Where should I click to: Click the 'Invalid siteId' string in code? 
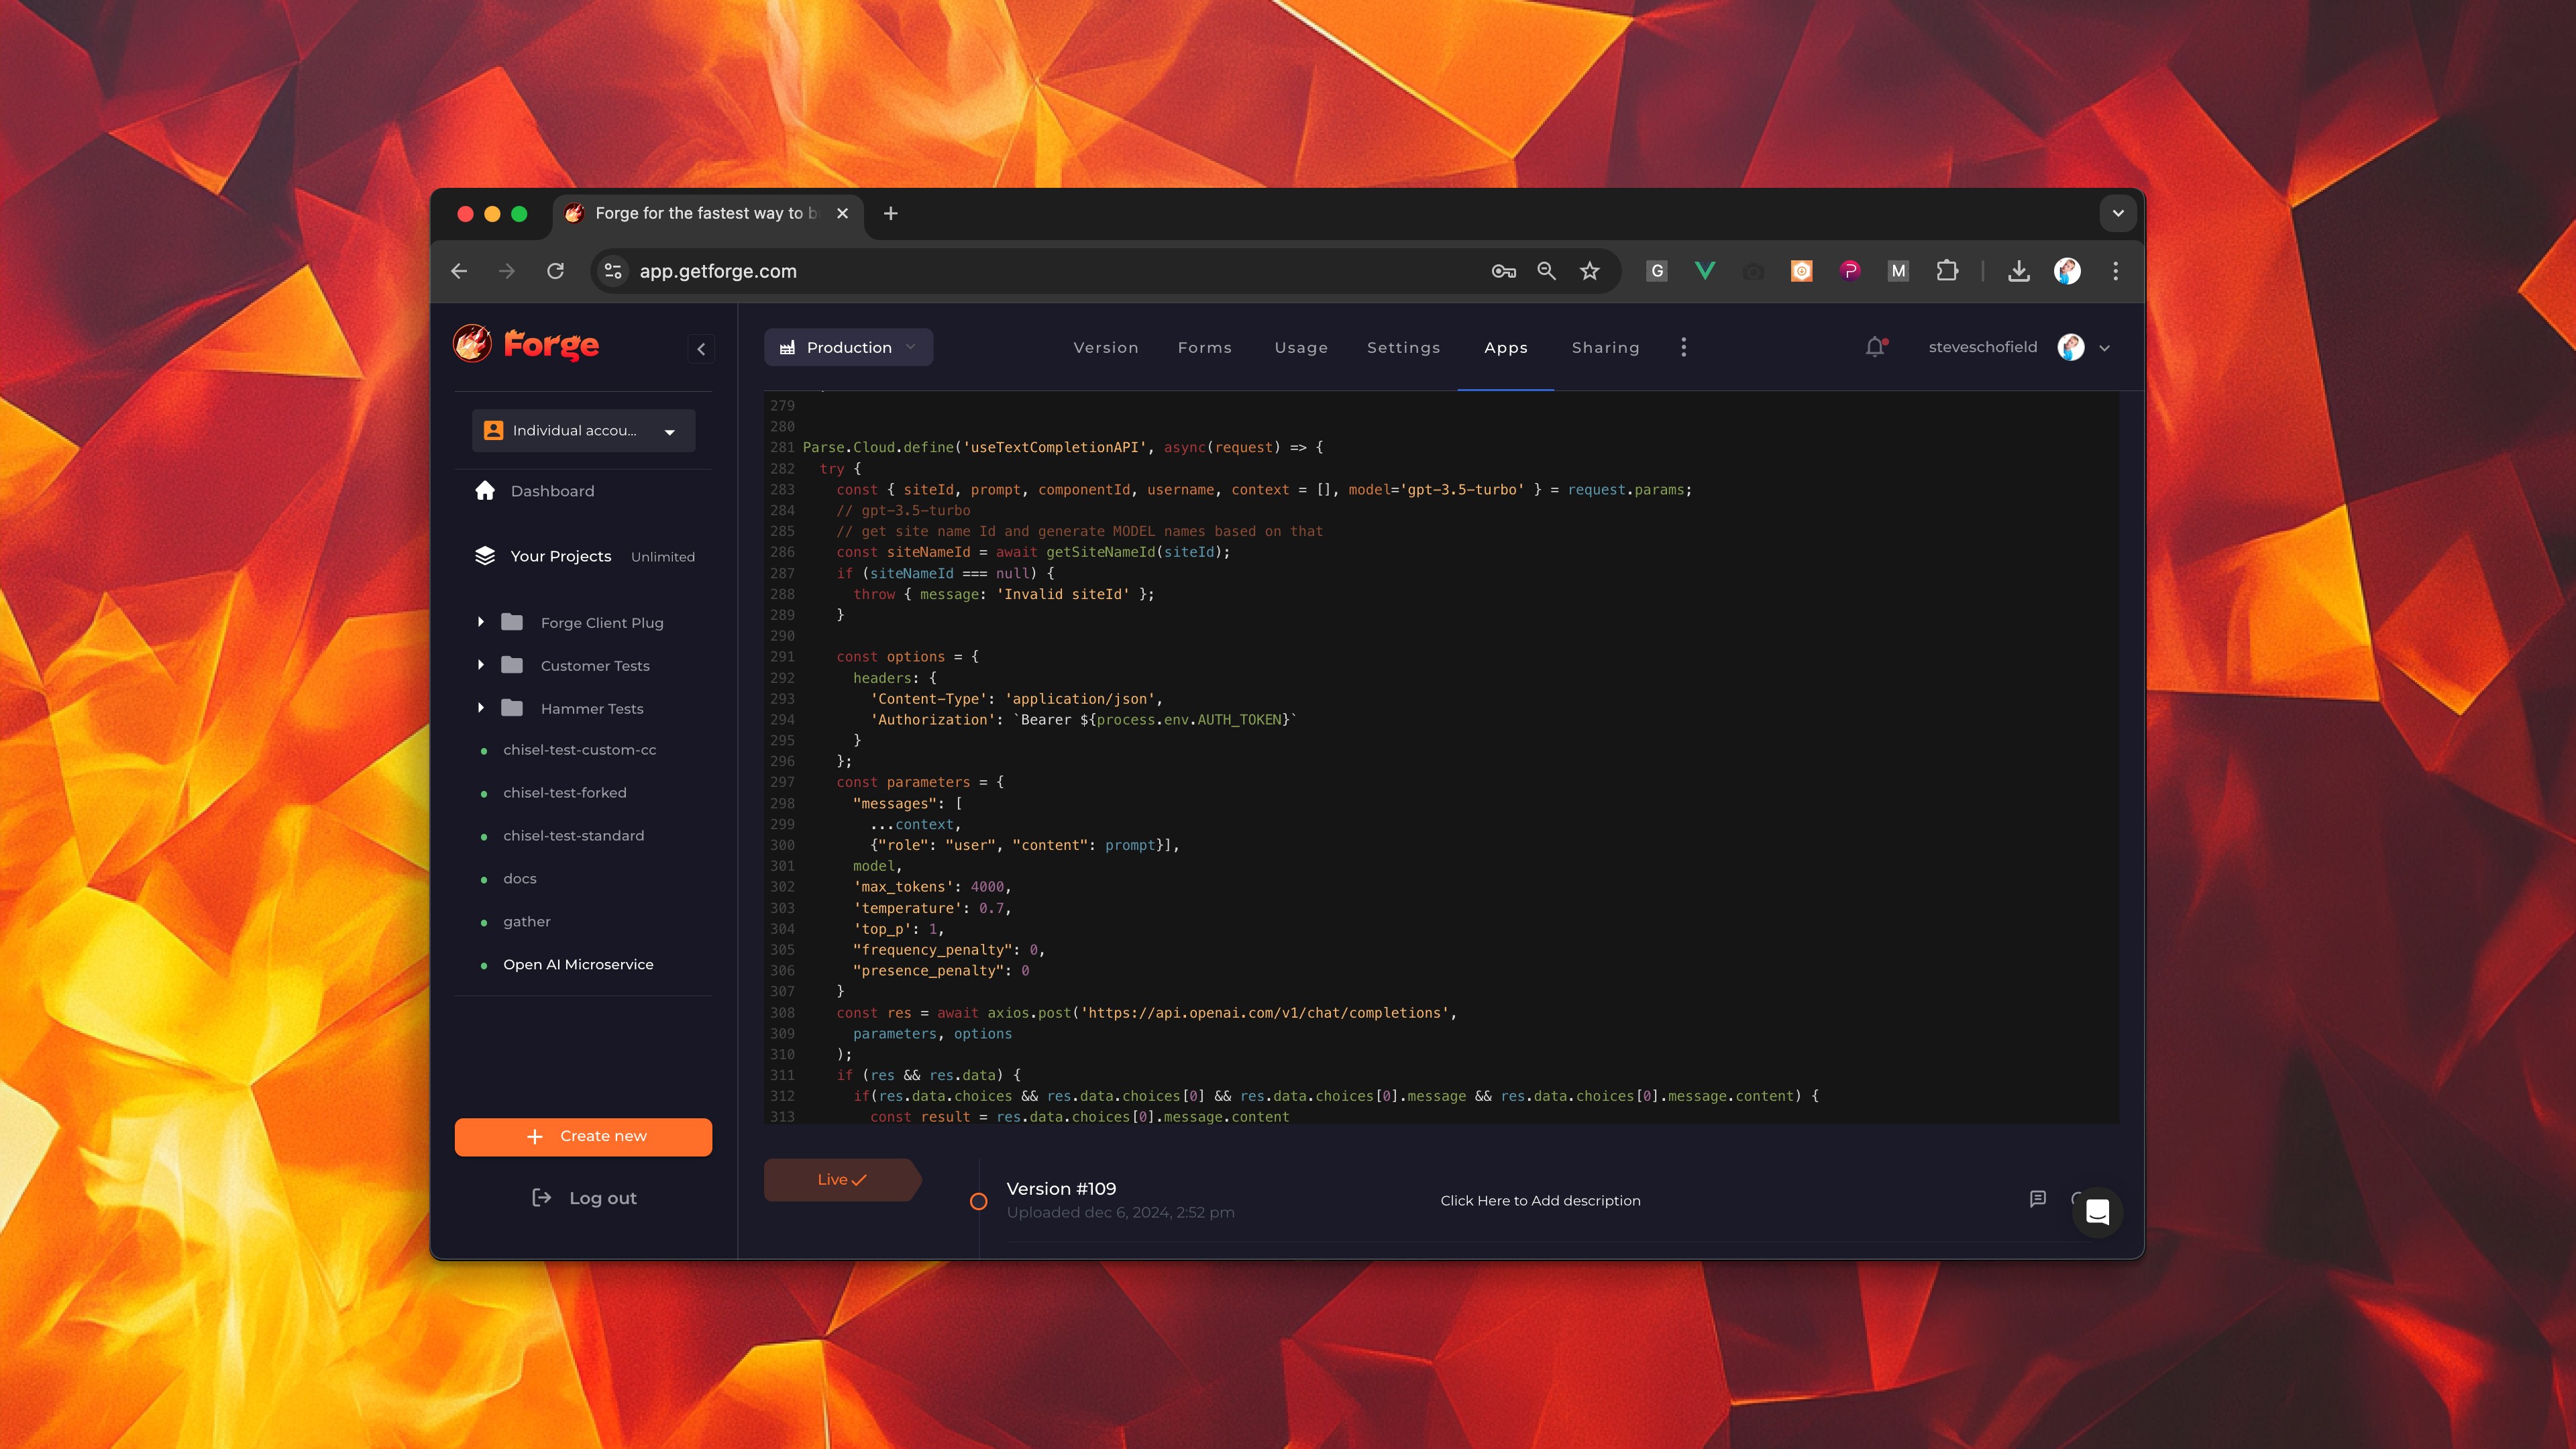pyautogui.click(x=1063, y=594)
